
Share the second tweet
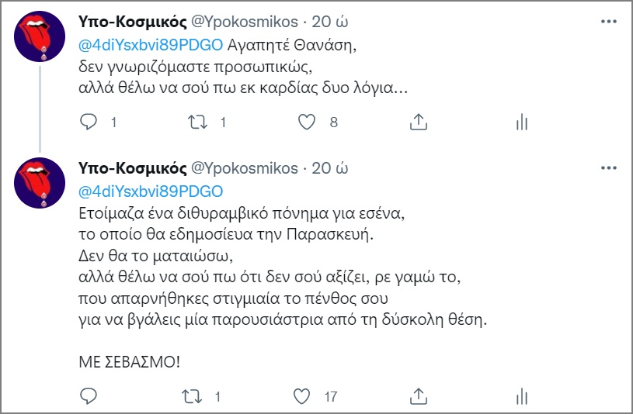[x=419, y=396]
